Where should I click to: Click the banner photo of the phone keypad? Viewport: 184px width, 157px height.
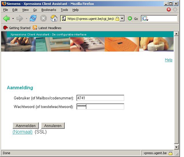pyautogui.click(x=87, y=44)
